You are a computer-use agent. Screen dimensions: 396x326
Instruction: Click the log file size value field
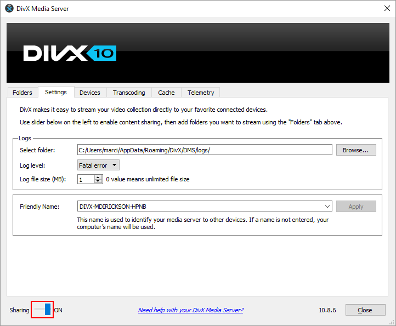coord(86,179)
